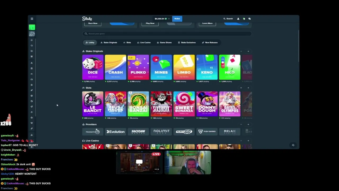339x191 pixels.
Task: Go to next Stake Originals games arrow
Action: pos(248,51)
